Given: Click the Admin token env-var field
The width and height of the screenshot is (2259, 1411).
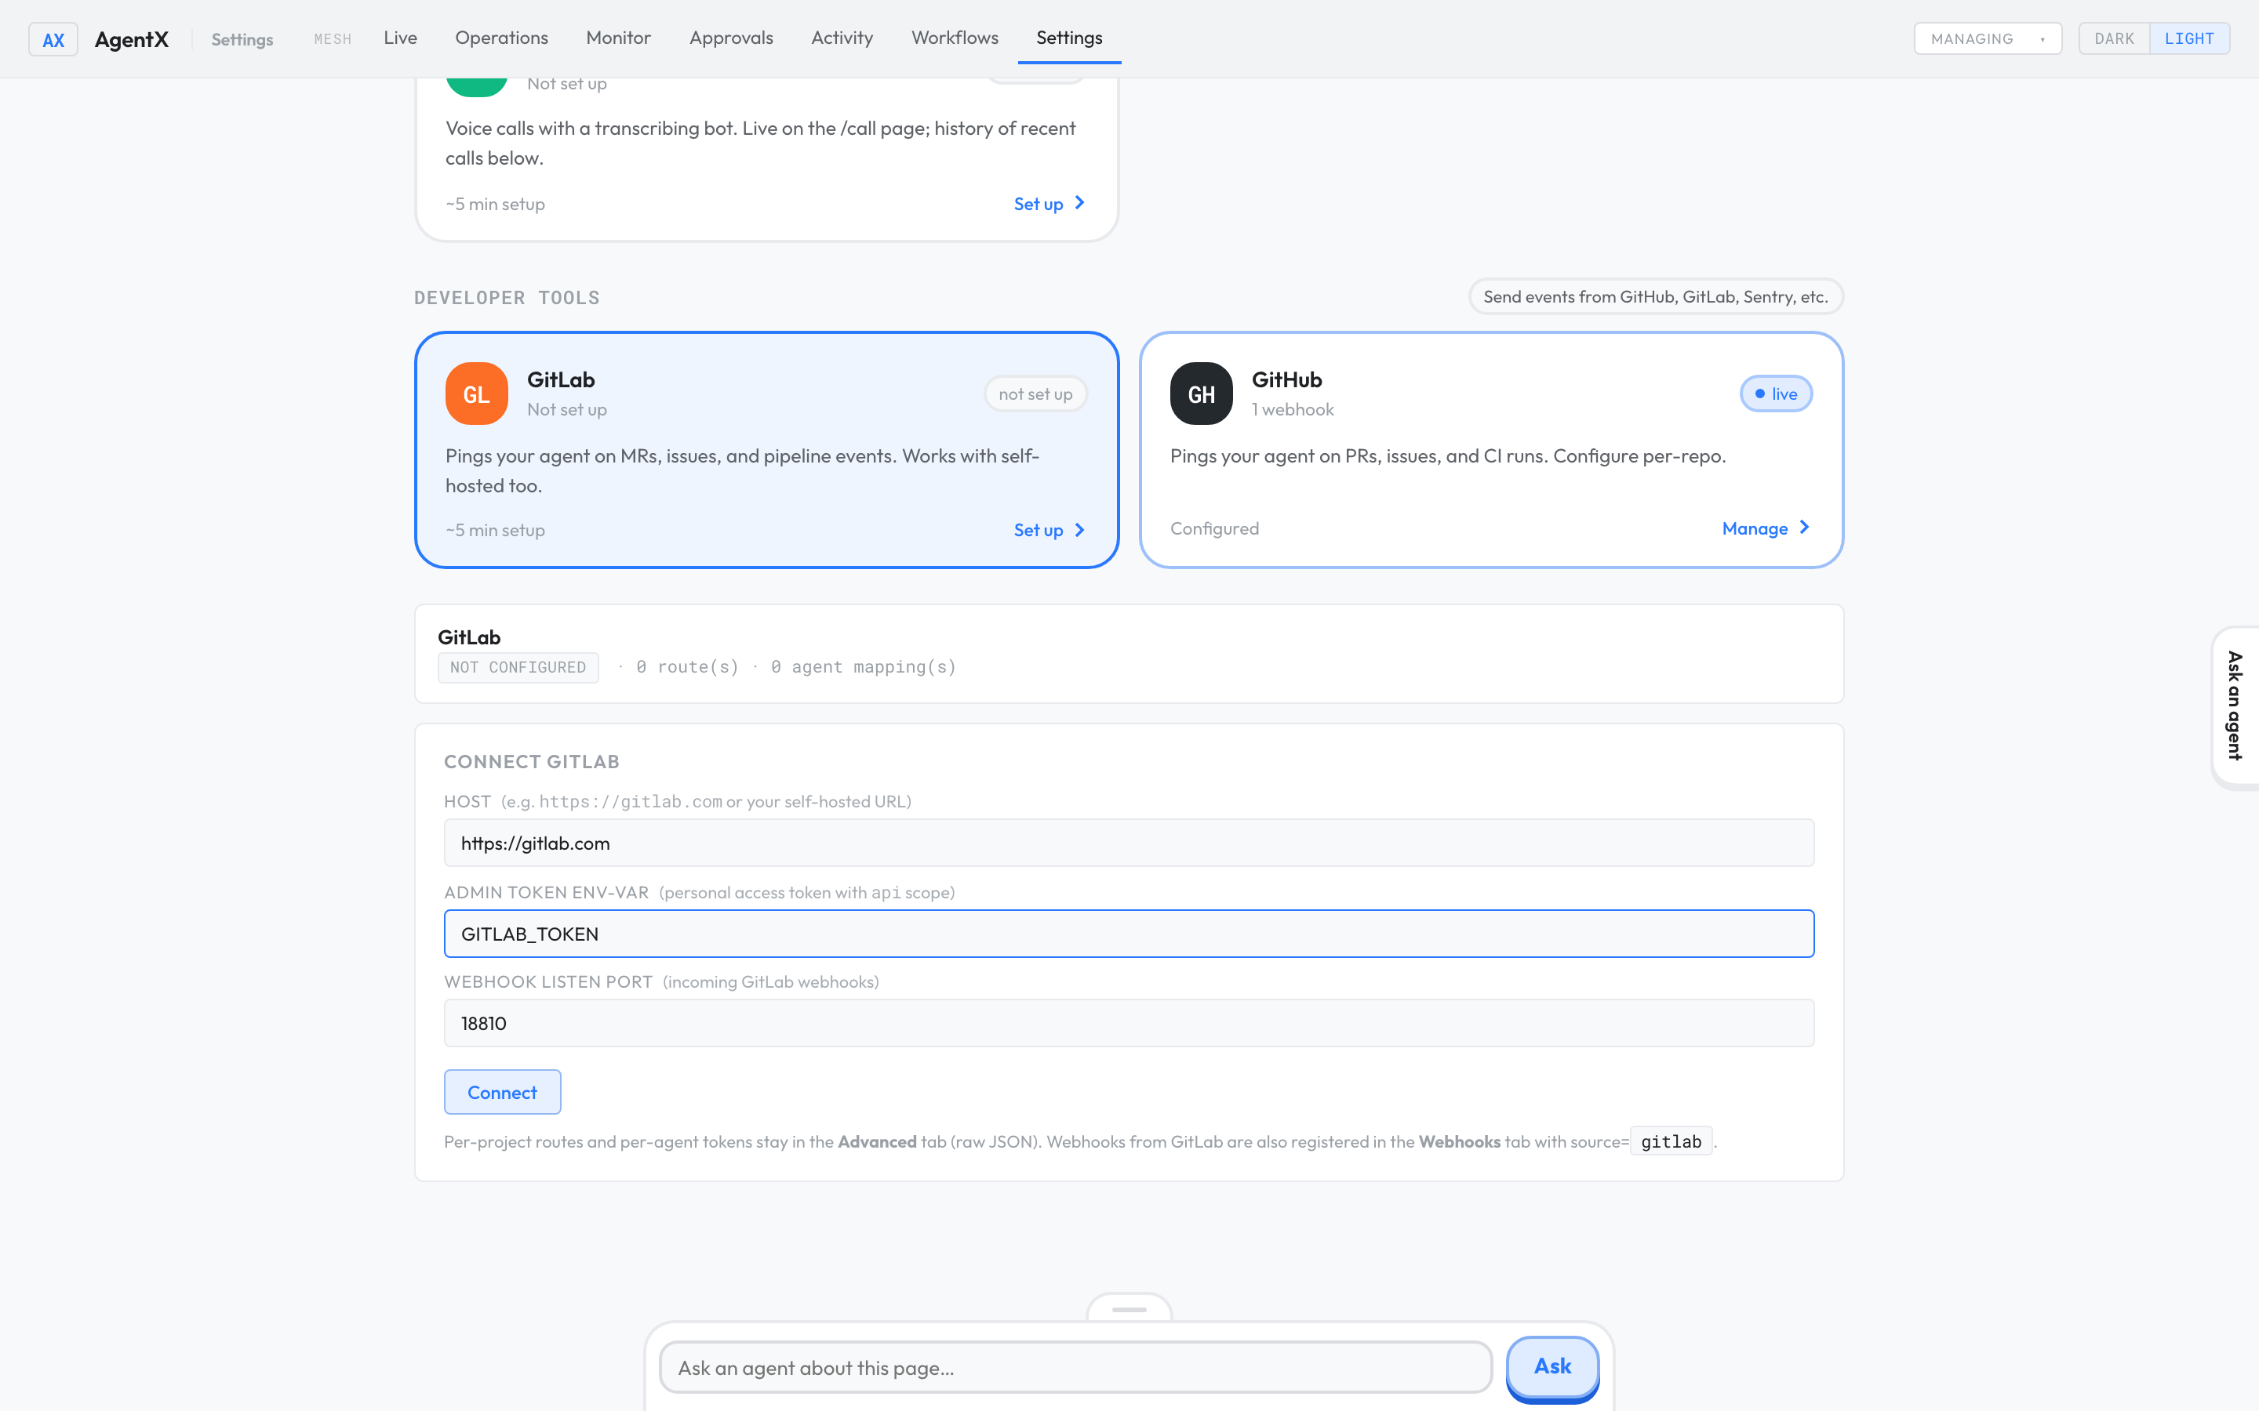Looking at the screenshot, I should pyautogui.click(x=1129, y=933).
